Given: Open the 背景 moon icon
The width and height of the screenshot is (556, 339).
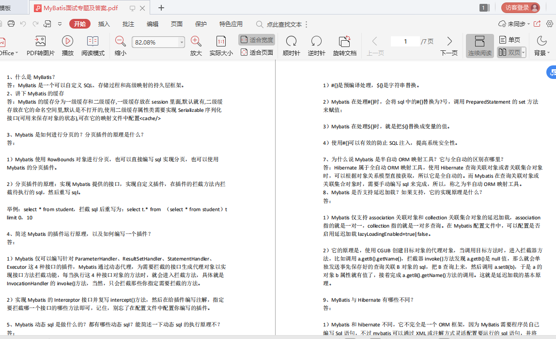Looking at the screenshot, I should coord(541,41).
